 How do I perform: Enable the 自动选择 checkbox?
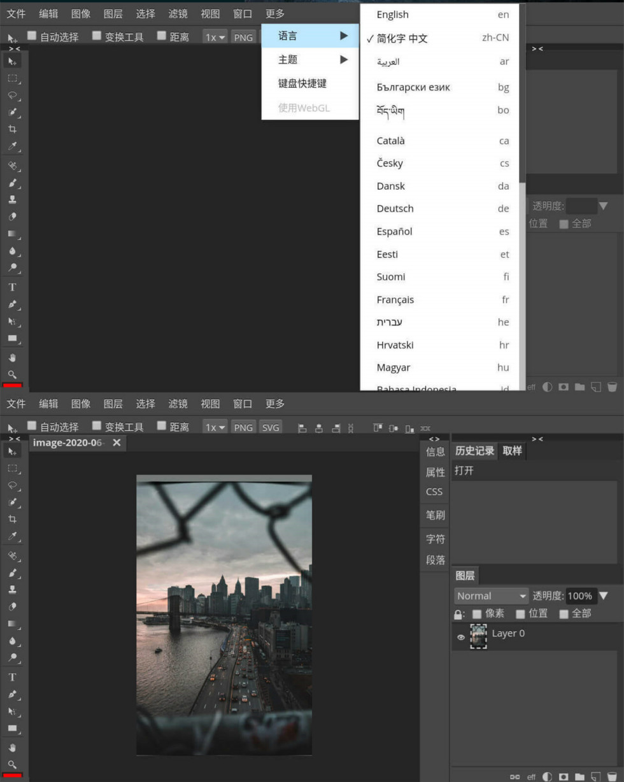click(31, 426)
